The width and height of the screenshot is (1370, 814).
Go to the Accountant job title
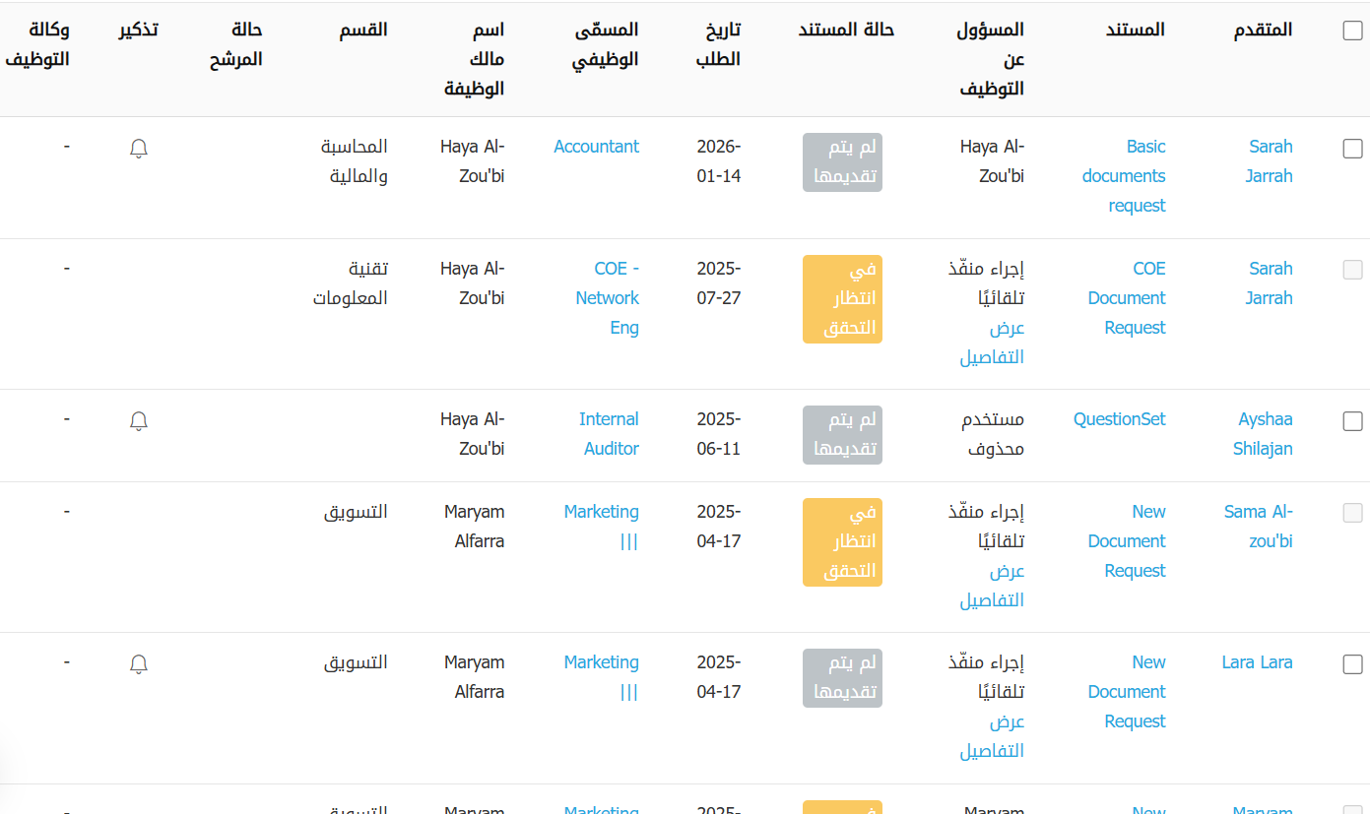[x=596, y=147]
